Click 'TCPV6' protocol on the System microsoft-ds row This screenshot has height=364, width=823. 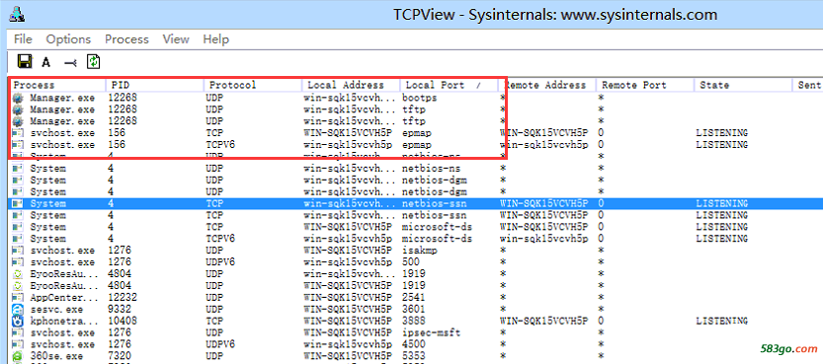(x=220, y=239)
